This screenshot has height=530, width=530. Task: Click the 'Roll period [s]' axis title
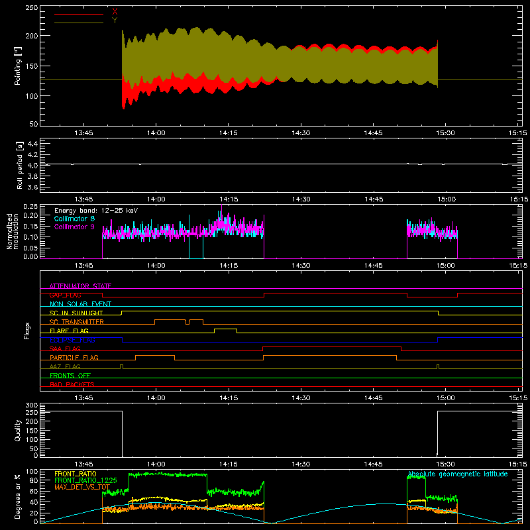click(x=19, y=165)
